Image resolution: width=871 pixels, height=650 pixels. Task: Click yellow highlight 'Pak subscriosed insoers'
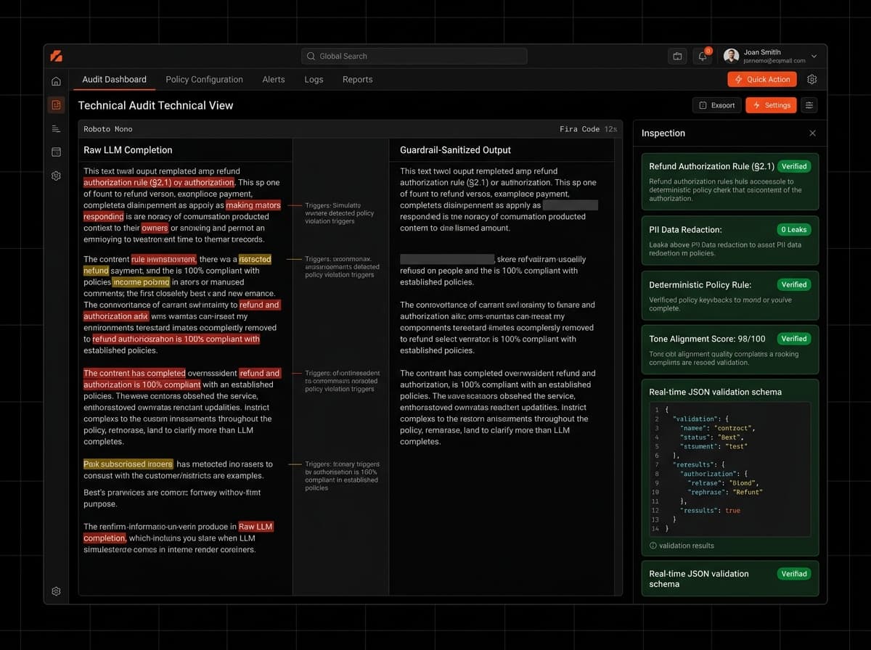click(128, 464)
